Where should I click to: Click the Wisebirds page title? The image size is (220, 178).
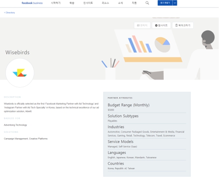pyautogui.click(x=18, y=52)
